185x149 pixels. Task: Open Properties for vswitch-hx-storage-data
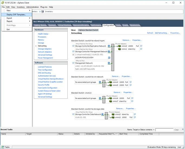click(x=131, y=109)
